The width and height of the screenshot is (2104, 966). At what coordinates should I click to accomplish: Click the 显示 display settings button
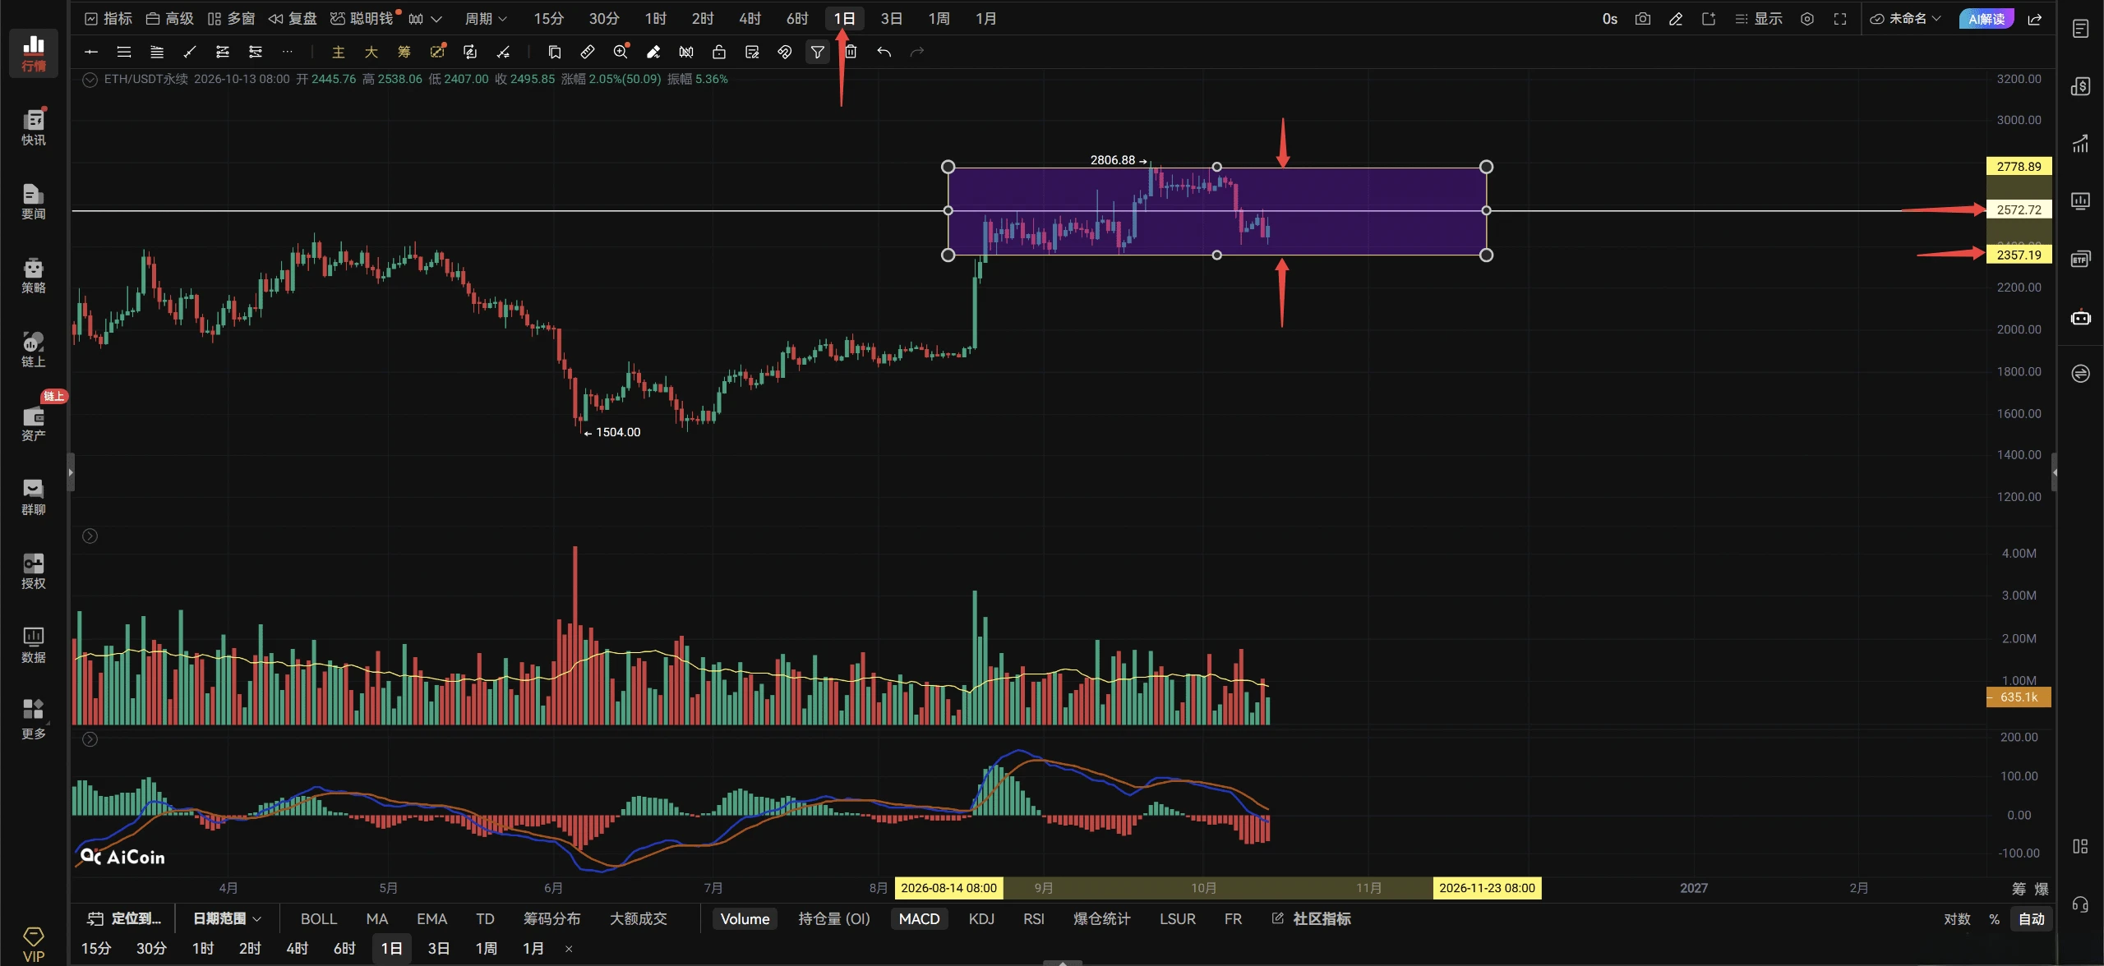pyautogui.click(x=1758, y=18)
